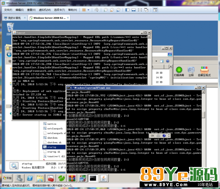
Task: Click the Explorer back navigation arrow
Action: pyautogui.click(x=9, y=54)
